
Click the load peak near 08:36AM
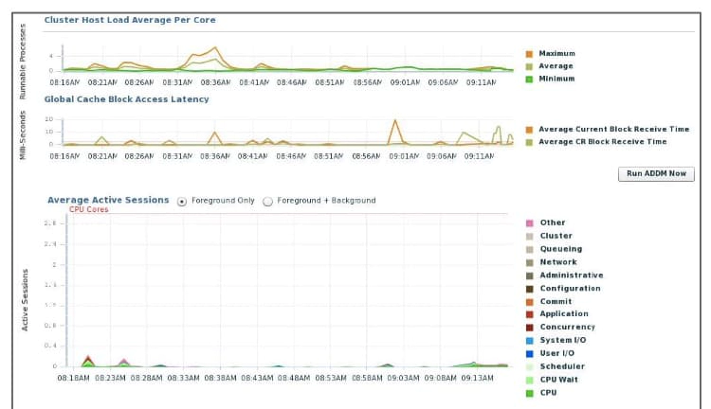(215, 47)
